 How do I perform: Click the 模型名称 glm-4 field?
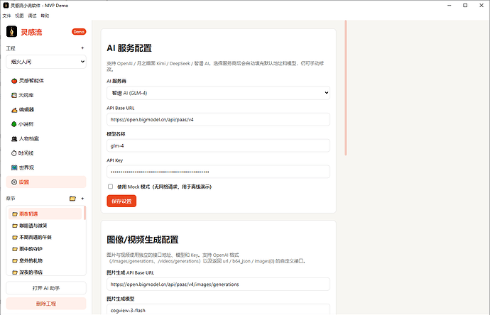coord(219,145)
